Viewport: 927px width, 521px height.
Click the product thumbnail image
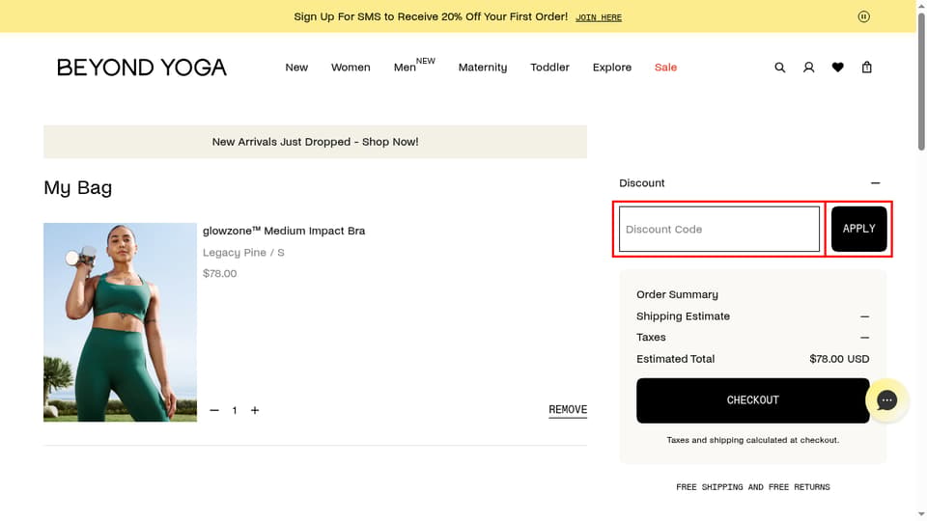click(120, 322)
